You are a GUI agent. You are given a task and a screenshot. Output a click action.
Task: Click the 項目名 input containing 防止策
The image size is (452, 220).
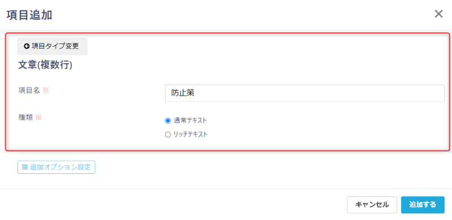305,93
